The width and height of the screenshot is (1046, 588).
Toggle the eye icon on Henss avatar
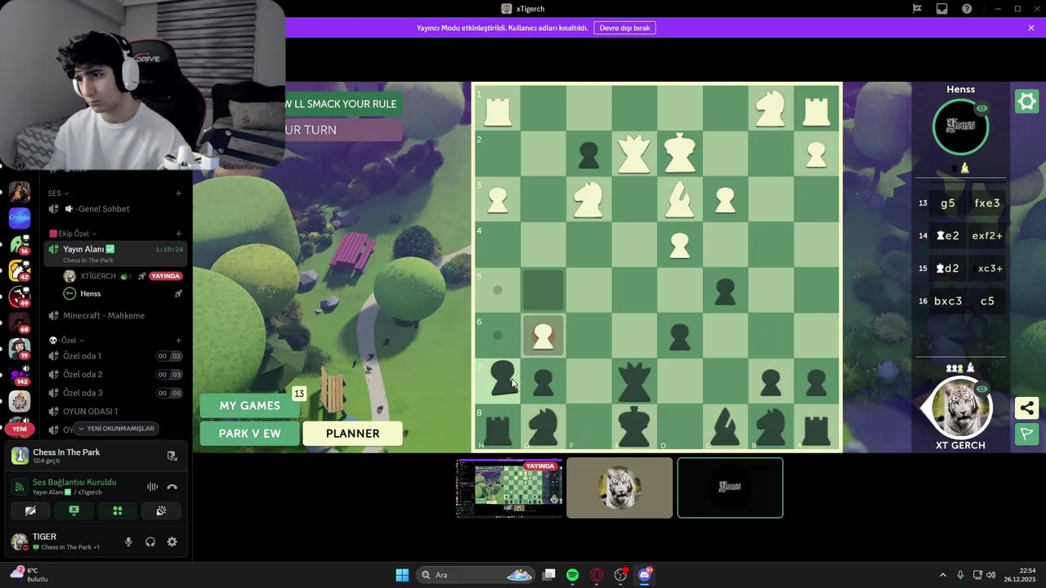[981, 109]
